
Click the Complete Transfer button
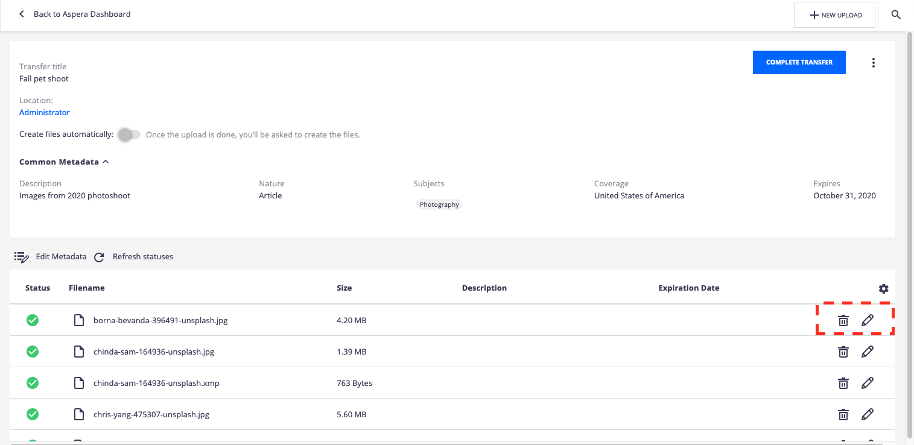click(799, 63)
